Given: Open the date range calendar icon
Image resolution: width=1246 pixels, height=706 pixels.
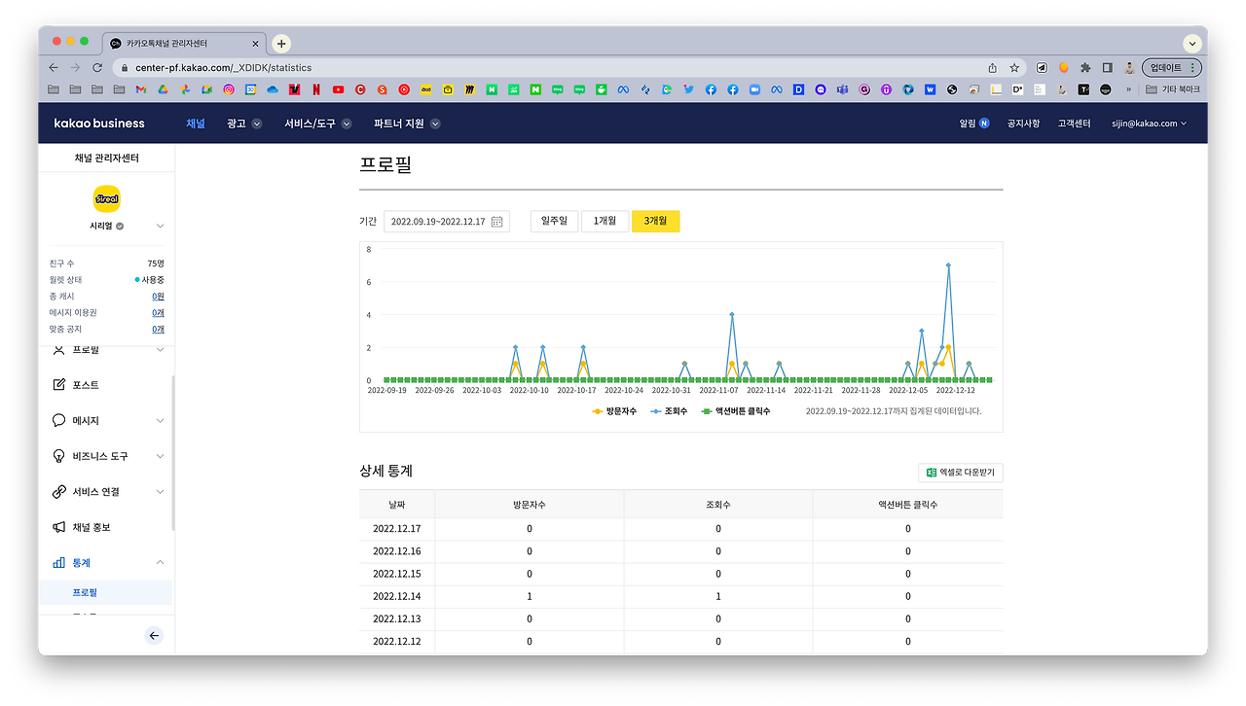Looking at the screenshot, I should pos(496,222).
